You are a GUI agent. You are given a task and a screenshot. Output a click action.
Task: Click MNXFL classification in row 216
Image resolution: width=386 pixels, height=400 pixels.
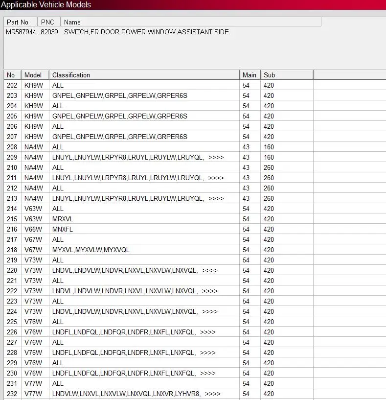tap(63, 229)
